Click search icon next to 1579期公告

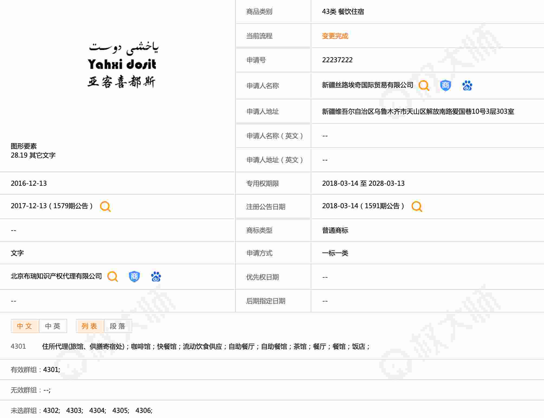click(x=105, y=206)
